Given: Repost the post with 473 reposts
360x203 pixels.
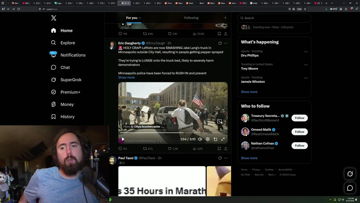Looking at the screenshot, I should coord(148,149).
